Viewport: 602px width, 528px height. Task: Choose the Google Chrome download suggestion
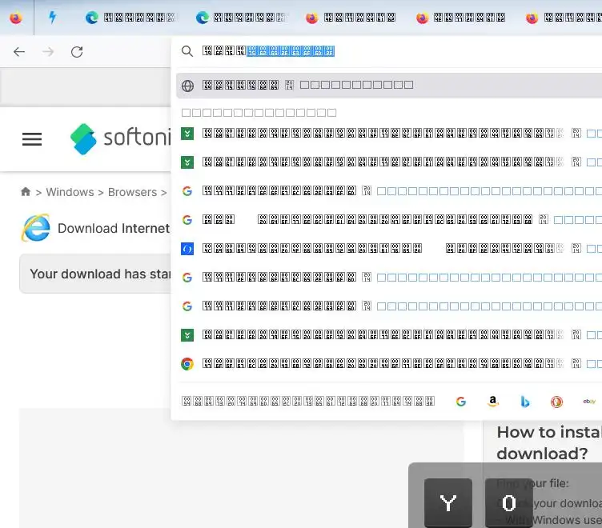[x=389, y=364]
